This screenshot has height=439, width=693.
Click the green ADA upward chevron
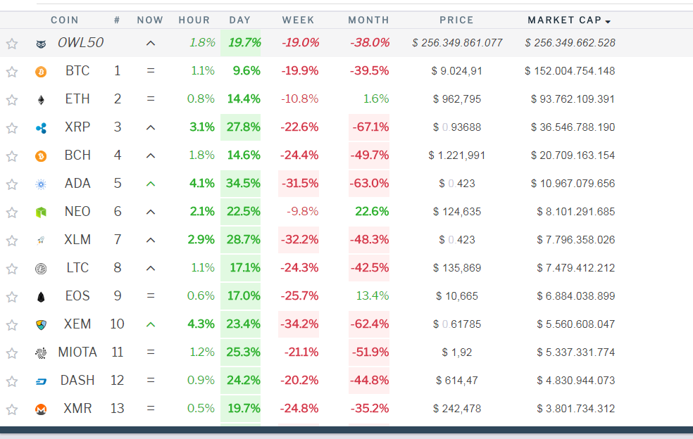[151, 184]
